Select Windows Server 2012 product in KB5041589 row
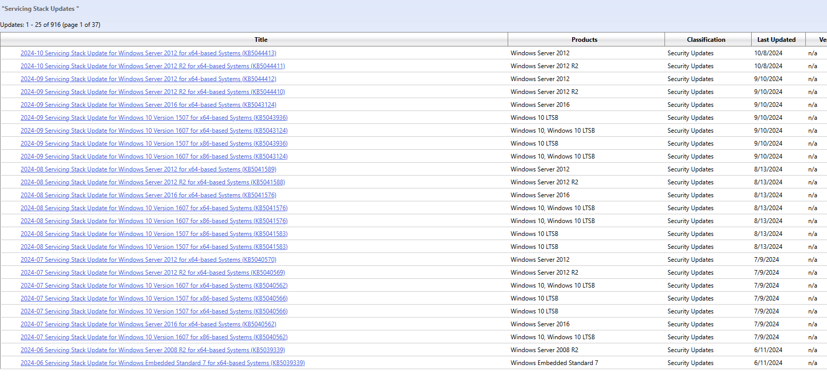This screenshot has width=827, height=380. point(540,169)
